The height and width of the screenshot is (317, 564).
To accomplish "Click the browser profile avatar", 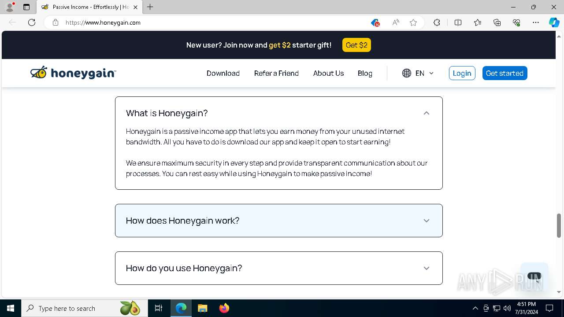I will tap(10, 7).
